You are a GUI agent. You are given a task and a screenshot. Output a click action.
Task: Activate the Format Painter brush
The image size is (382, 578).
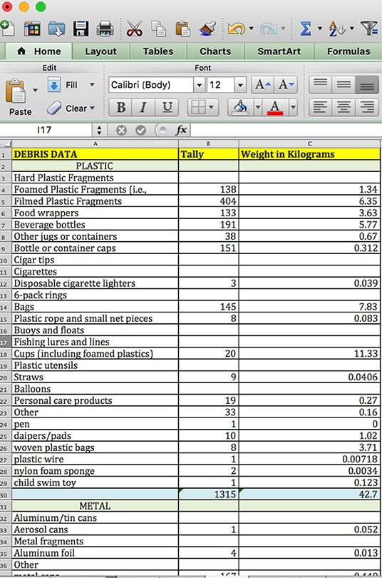pyautogui.click(x=207, y=29)
